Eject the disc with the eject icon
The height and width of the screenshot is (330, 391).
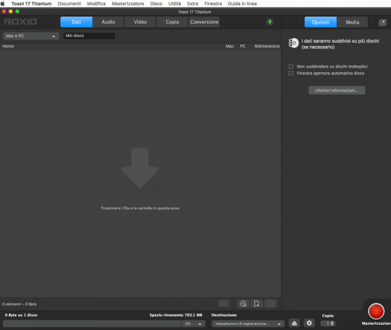295,323
